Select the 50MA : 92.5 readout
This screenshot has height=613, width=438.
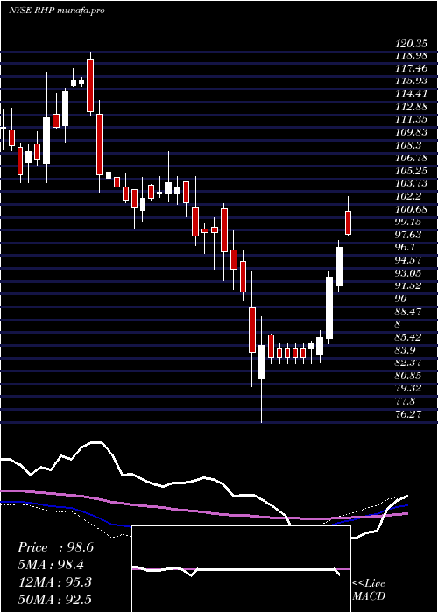point(54,599)
